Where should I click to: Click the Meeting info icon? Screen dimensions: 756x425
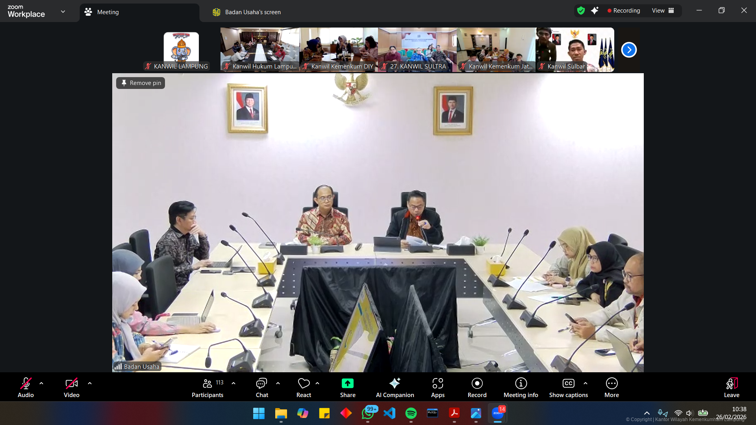(521, 383)
